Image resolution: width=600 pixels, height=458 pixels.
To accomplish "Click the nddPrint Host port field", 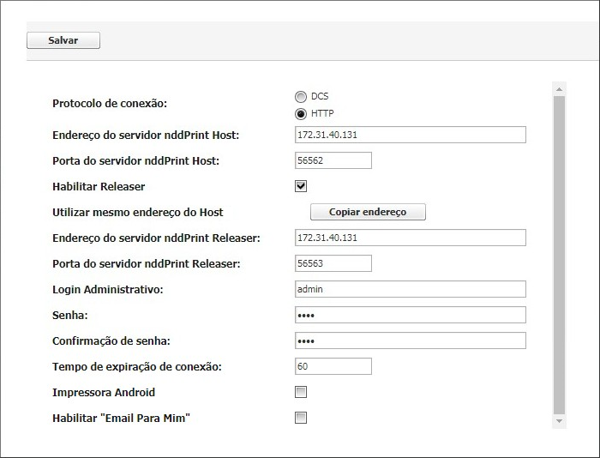I will [333, 160].
